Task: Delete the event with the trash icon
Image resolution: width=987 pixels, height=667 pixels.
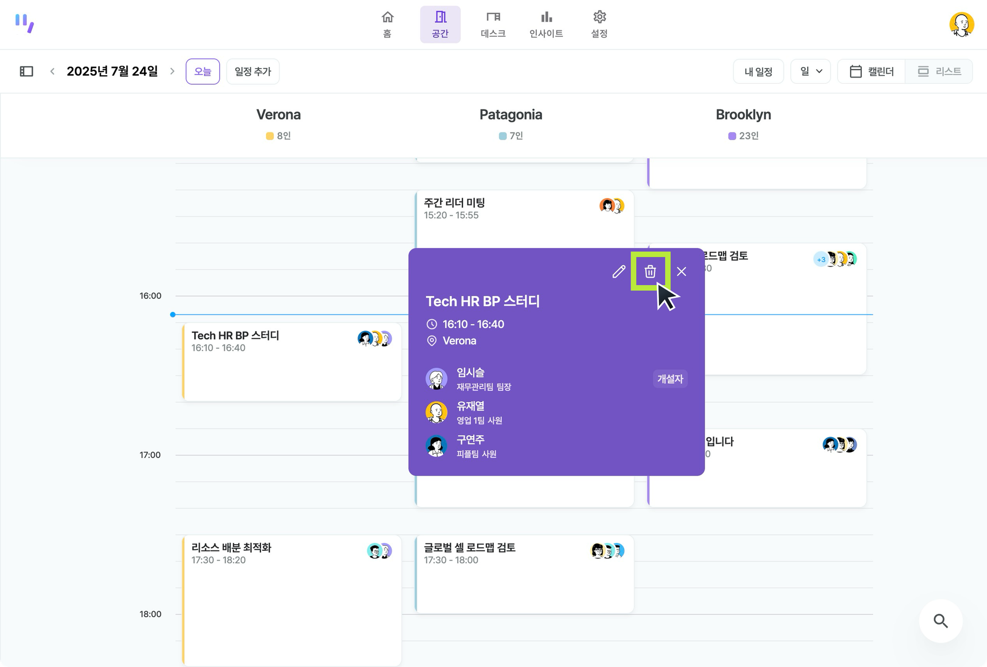Action: pyautogui.click(x=650, y=272)
